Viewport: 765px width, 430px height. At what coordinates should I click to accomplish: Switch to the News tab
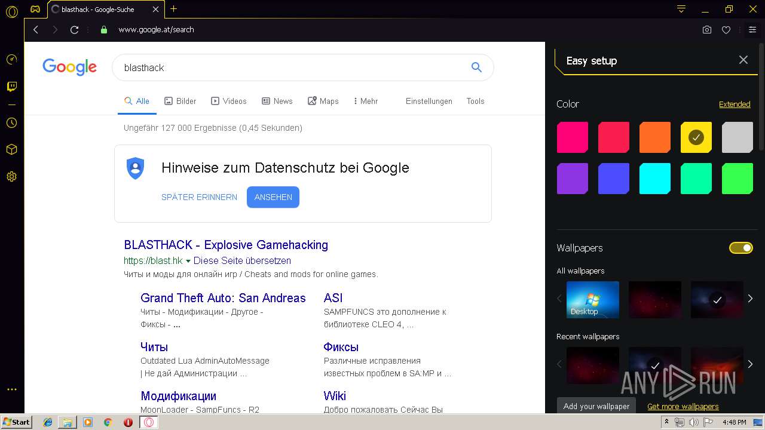pyautogui.click(x=277, y=101)
